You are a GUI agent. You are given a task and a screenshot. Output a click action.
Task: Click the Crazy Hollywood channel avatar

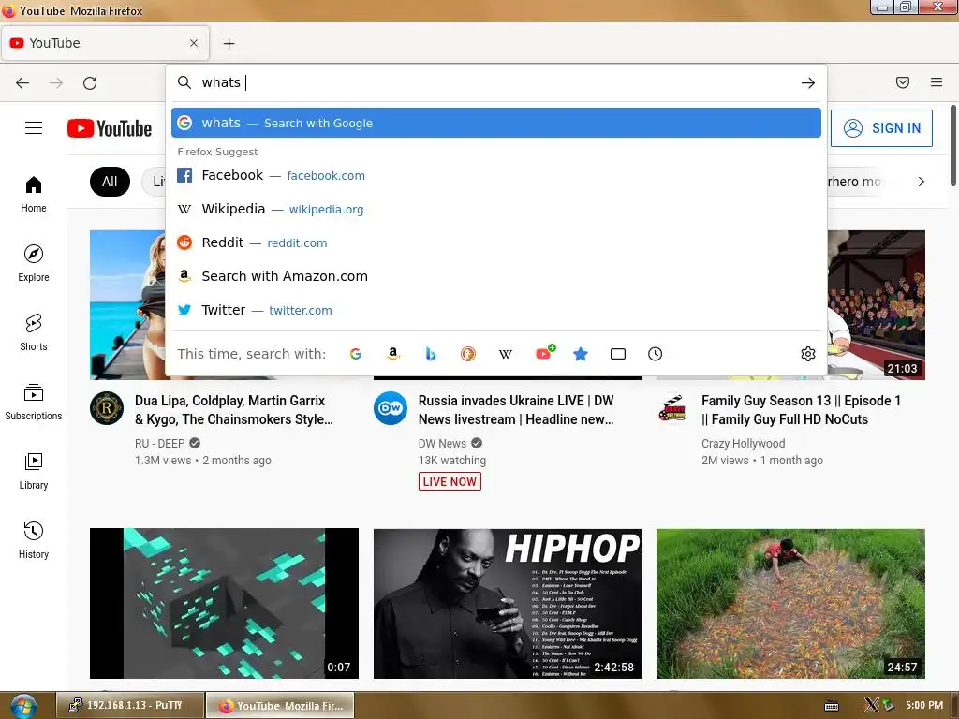click(x=673, y=408)
